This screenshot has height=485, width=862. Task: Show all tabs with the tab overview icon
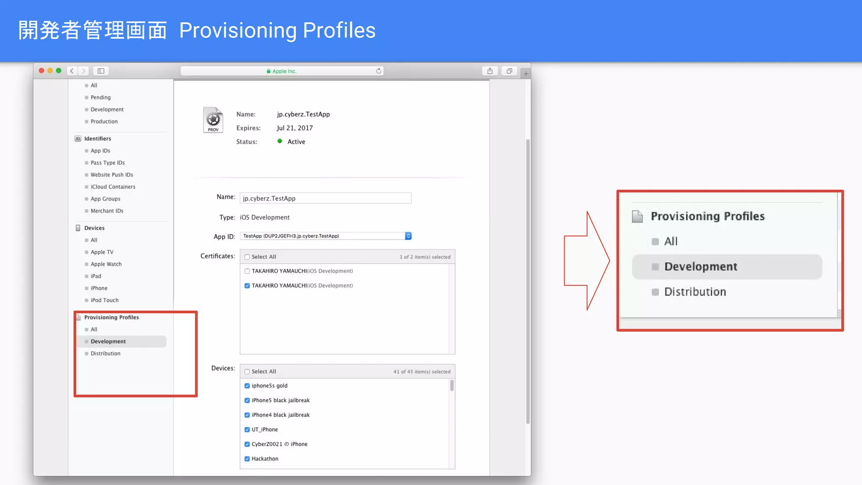[509, 71]
